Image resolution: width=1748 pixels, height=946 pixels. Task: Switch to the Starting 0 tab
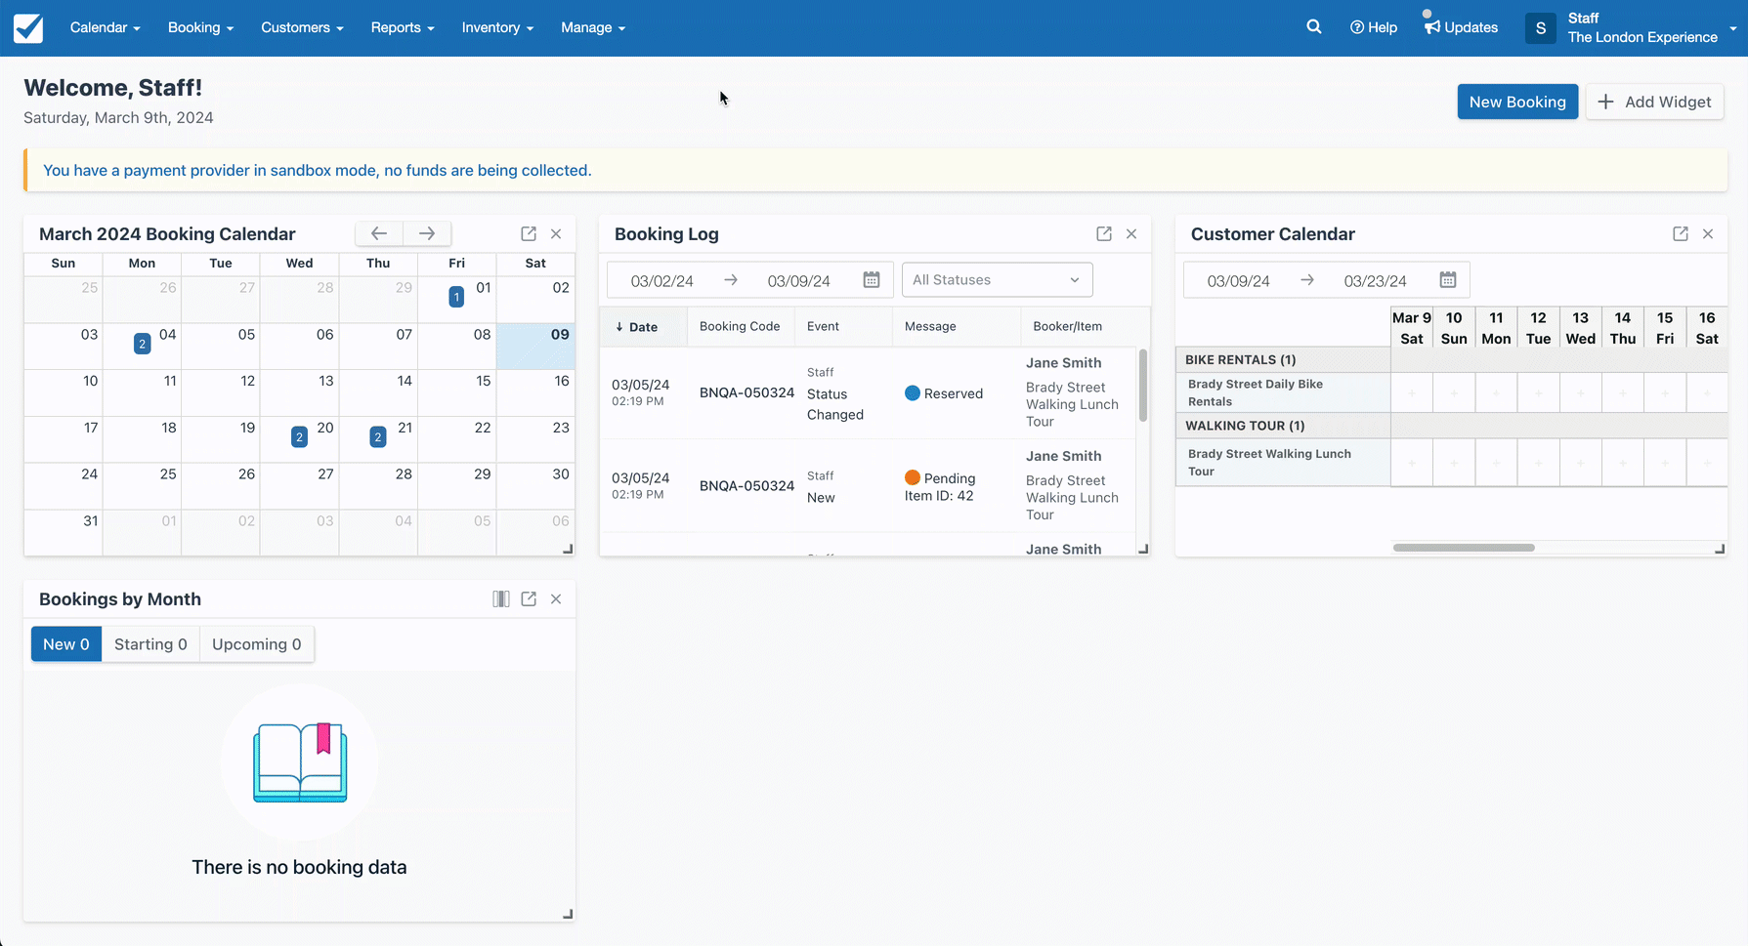(150, 644)
